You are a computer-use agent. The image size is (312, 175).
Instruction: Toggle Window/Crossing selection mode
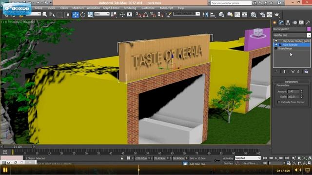point(67,15)
